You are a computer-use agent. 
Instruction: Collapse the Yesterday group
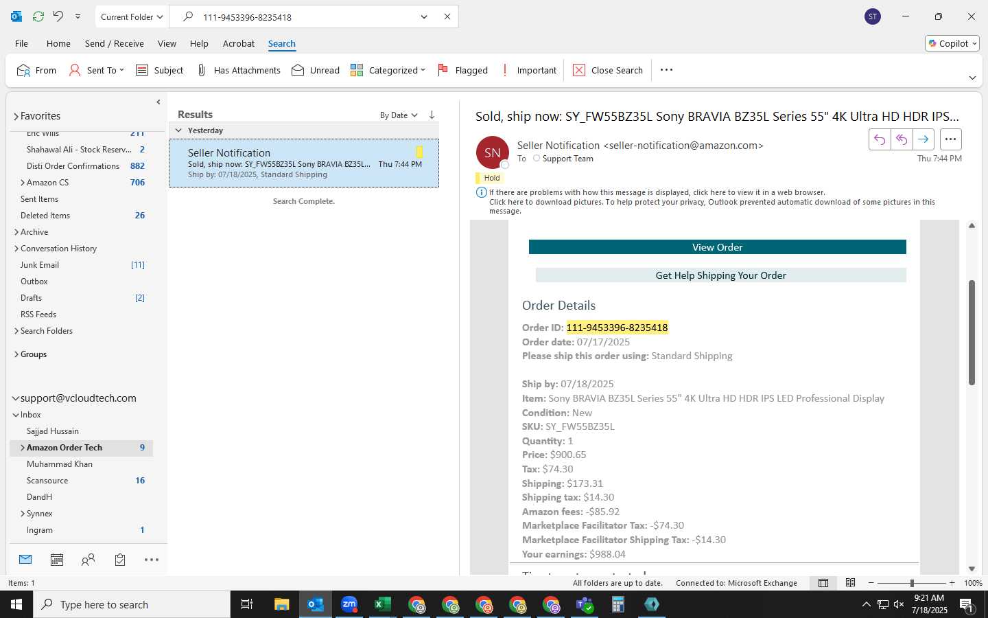[178, 130]
